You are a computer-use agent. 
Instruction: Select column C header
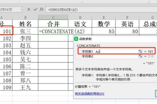[53, 18]
